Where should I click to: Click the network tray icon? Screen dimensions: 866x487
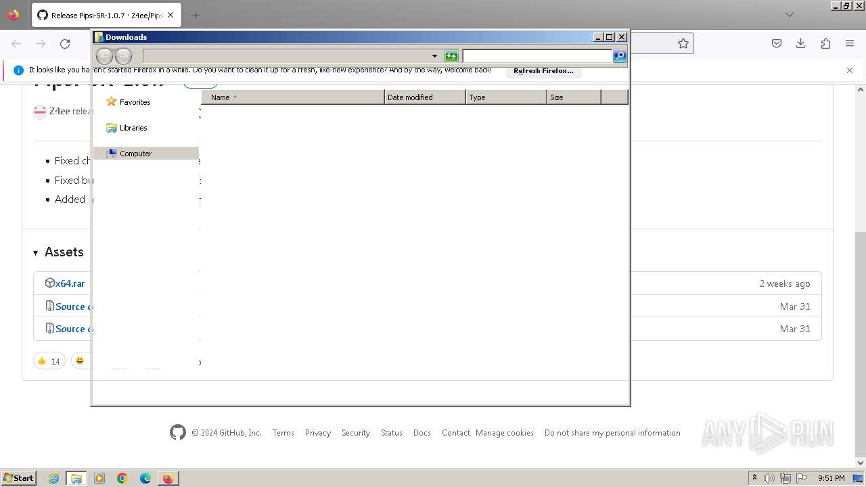pos(785,478)
